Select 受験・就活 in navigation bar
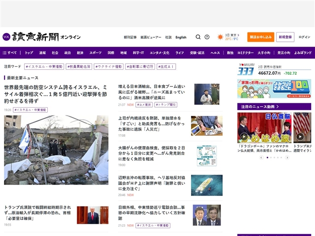315x236 pixels. [x=197, y=53]
